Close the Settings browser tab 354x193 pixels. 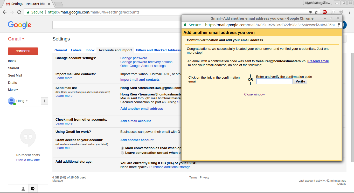pos(49,4)
